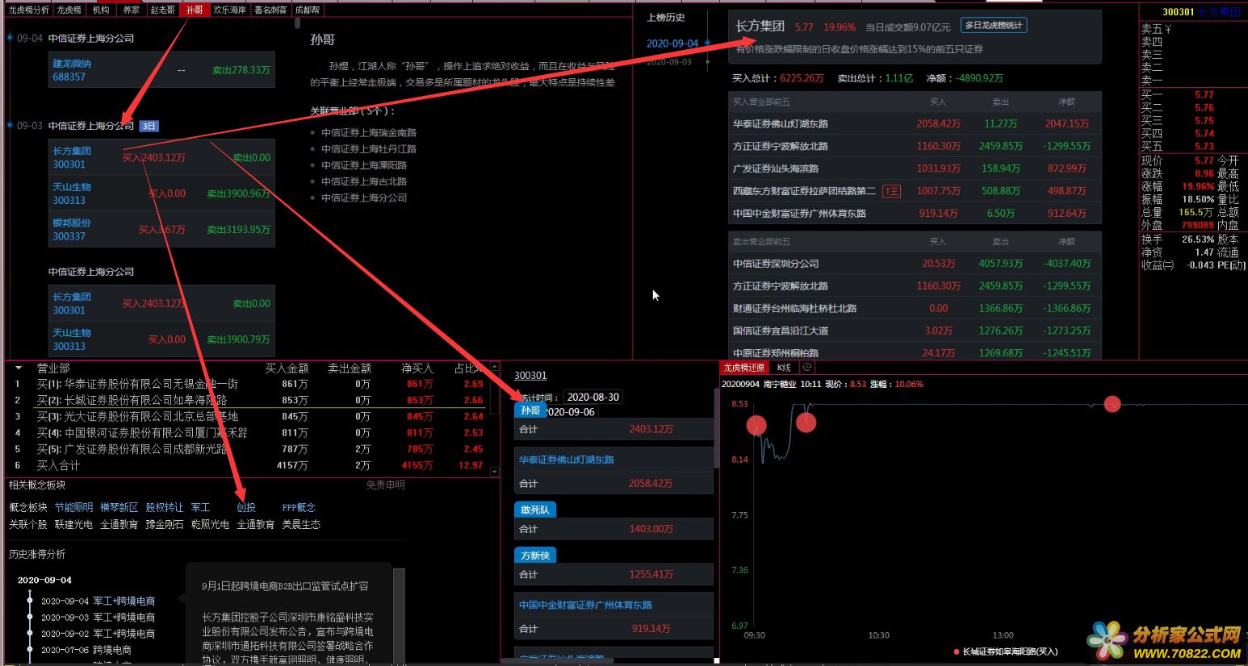Click the 敢死队 tag
This screenshot has width=1248, height=666.
point(535,510)
